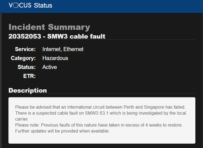The width and height of the screenshot is (203, 148).
Task: Click the 4 weeks to restore note
Action: [99, 125]
